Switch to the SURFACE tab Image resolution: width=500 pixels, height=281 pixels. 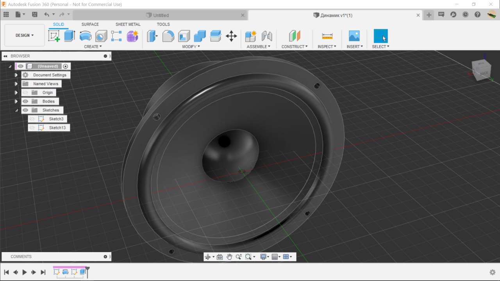[90, 24]
